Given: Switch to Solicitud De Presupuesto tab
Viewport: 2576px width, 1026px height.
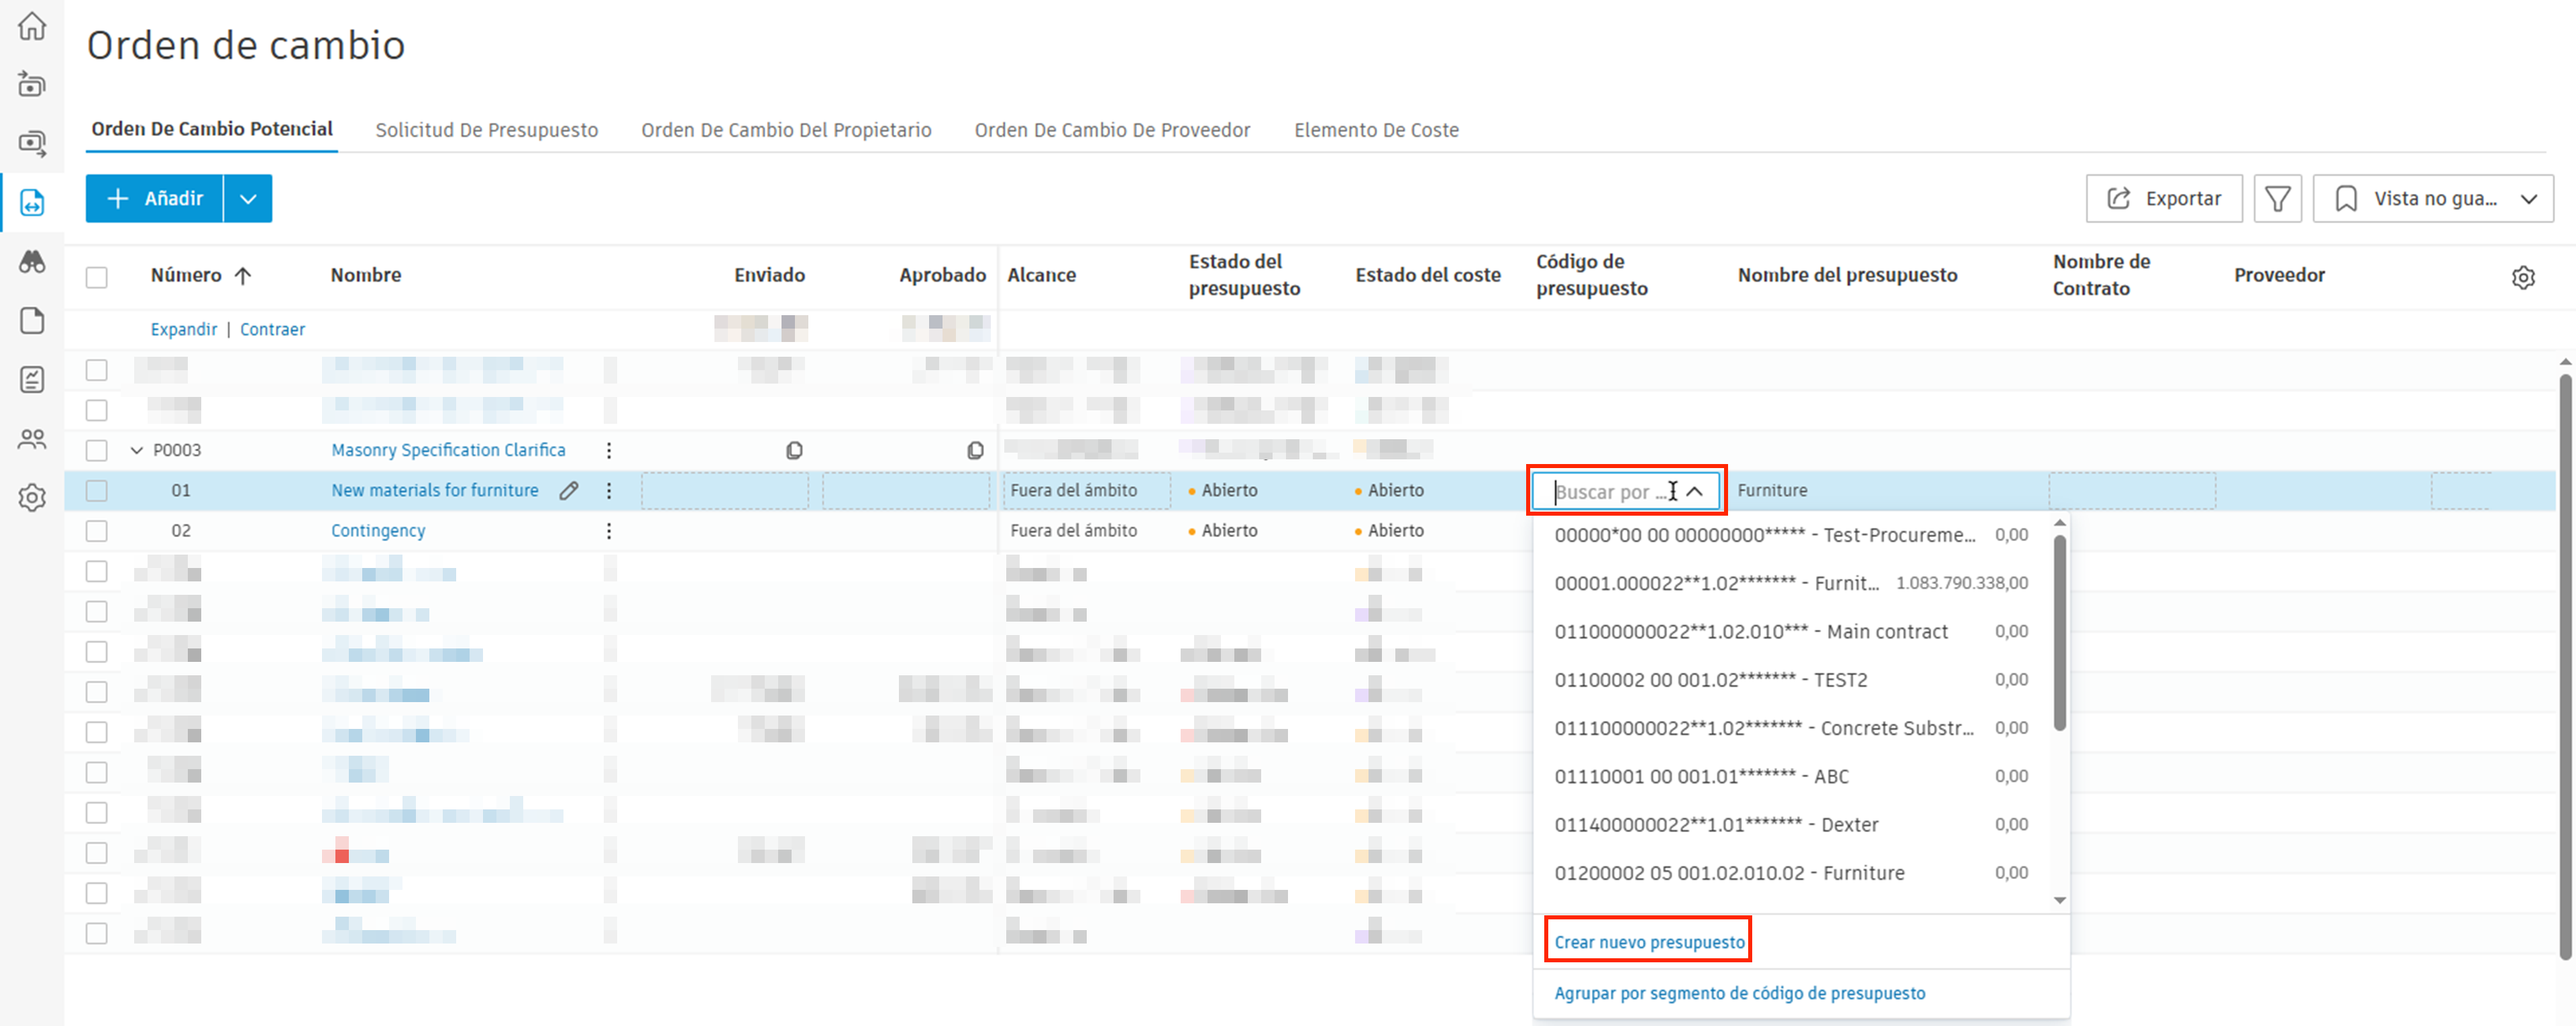Looking at the screenshot, I should (x=486, y=130).
